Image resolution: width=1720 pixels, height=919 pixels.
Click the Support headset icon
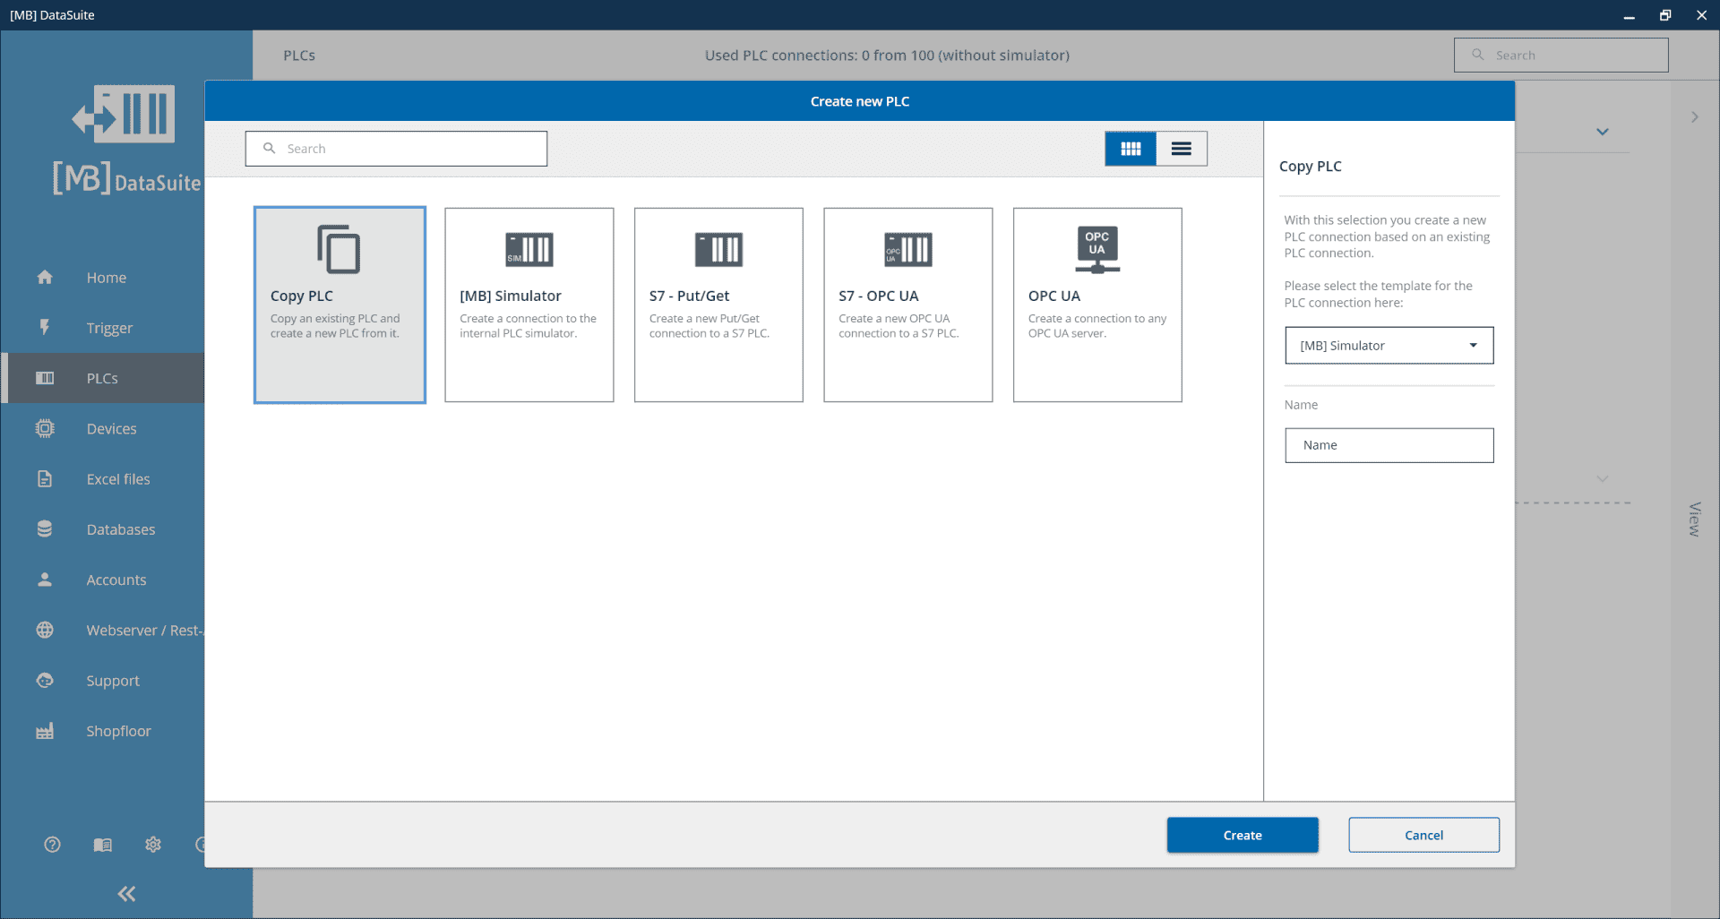tap(45, 681)
